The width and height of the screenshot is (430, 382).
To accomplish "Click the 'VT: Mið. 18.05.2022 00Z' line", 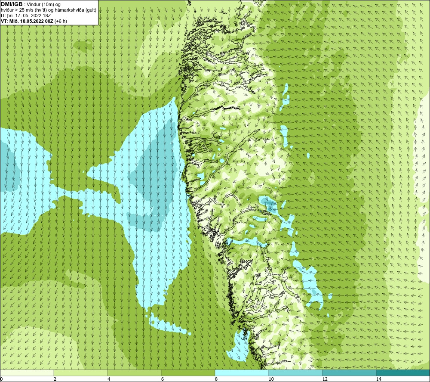I will pyautogui.click(x=28, y=21).
